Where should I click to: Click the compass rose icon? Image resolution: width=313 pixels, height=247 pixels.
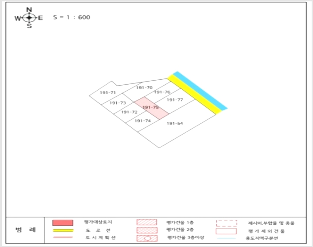coord(29,18)
